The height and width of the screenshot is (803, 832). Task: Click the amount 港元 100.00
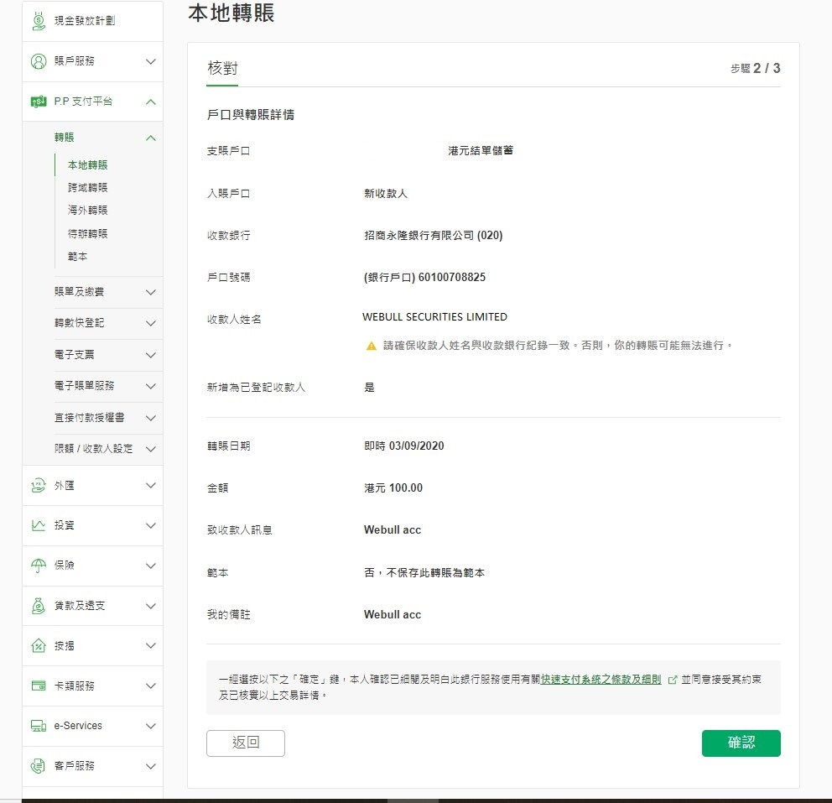[x=393, y=488]
